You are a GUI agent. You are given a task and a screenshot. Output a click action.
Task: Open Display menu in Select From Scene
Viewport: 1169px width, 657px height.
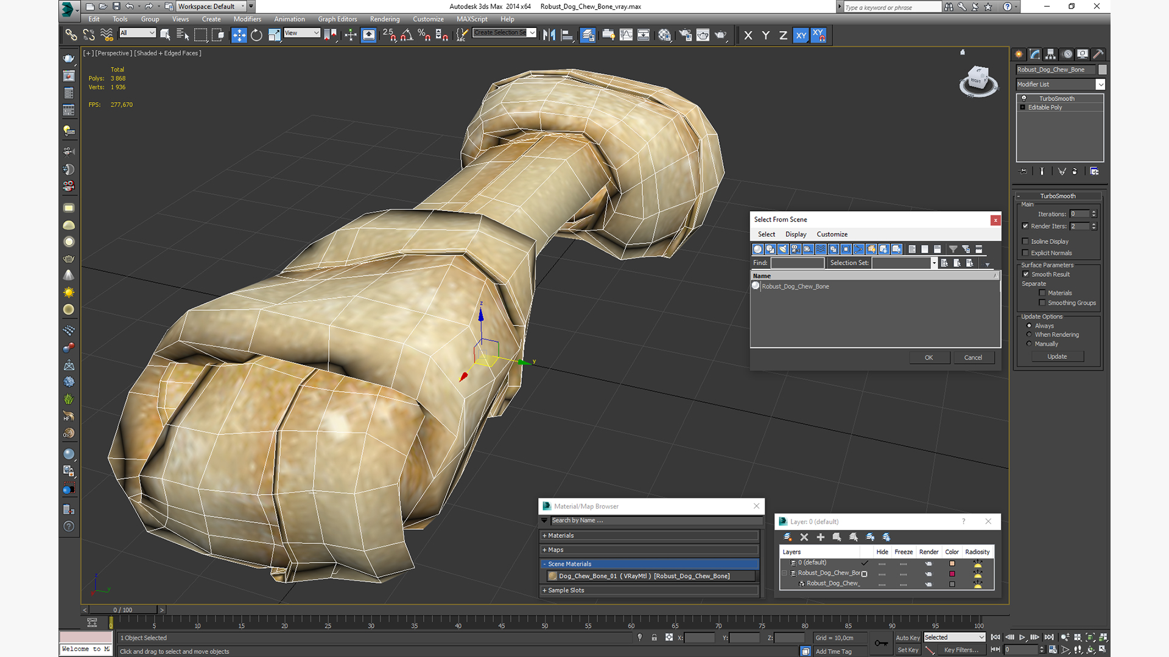pos(795,234)
